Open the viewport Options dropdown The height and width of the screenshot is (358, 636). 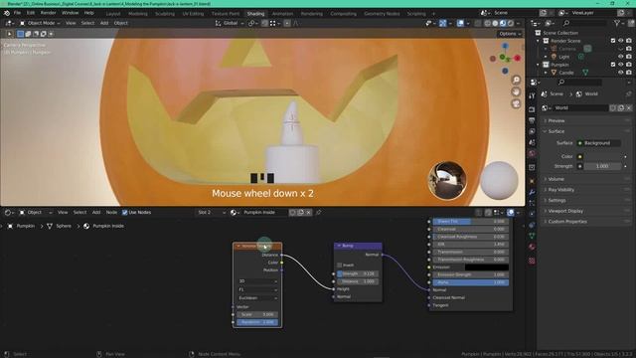tap(510, 34)
